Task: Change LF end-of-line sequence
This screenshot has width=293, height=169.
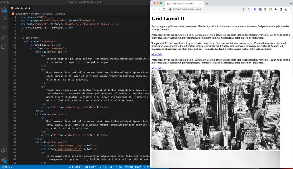Action: (x=111, y=167)
